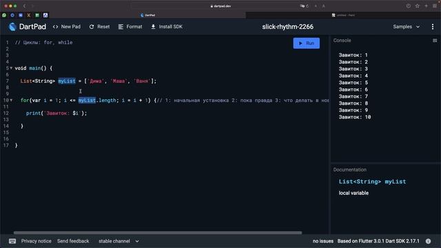Click console output 'Завиток: 5'
Screen dimensions: 441x248
pyautogui.click(x=353, y=83)
